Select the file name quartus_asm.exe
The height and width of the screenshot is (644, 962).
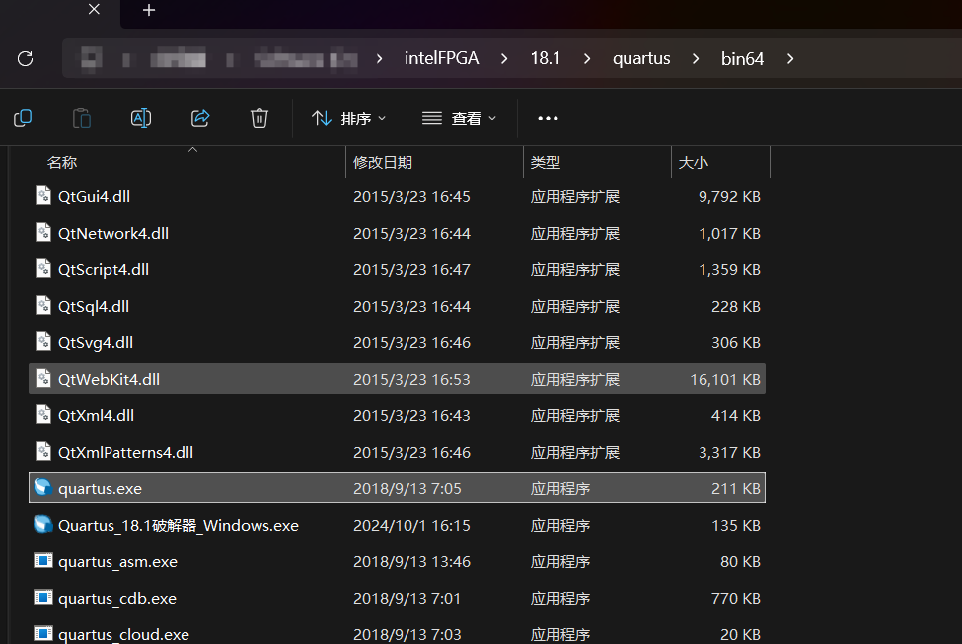point(117,562)
